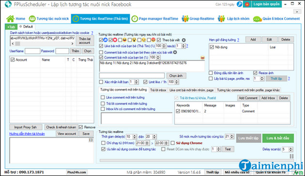This screenshot has height=176, width=305.
Task: Open Hướng dẫn thêm tài khoản link
Action: (x=27, y=133)
